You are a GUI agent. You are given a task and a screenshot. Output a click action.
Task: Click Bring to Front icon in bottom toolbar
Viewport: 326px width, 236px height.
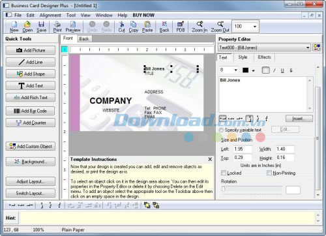147,205
